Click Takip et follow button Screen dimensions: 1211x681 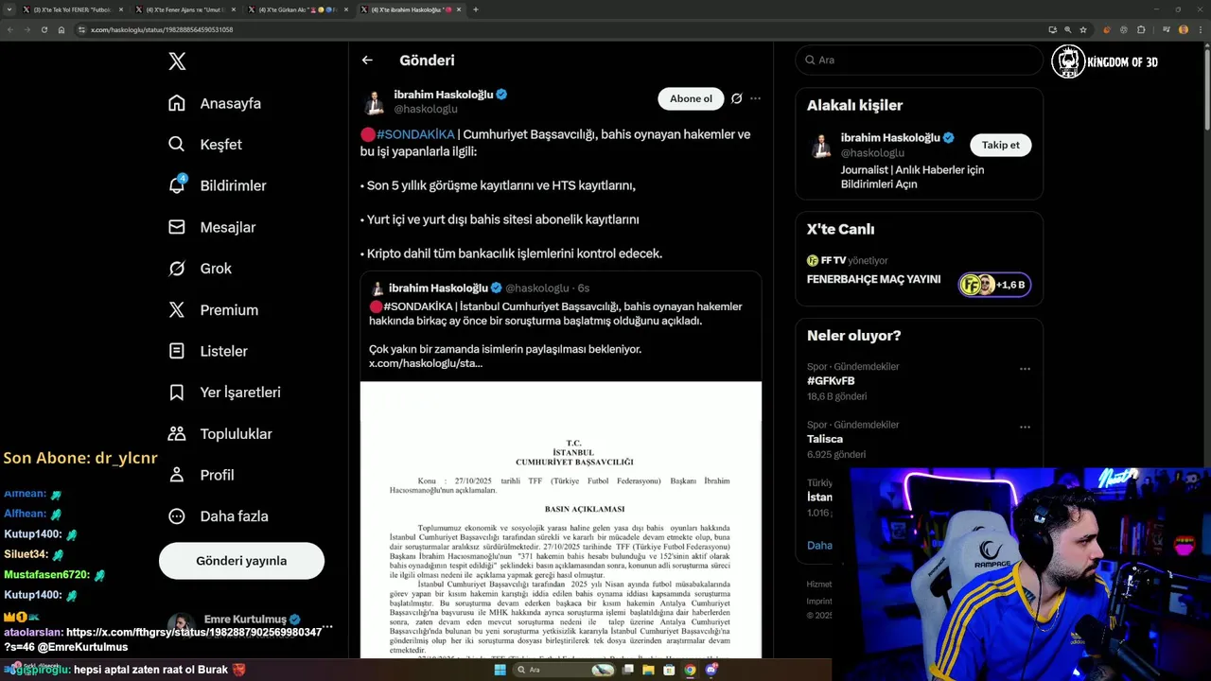pyautogui.click(x=1000, y=145)
